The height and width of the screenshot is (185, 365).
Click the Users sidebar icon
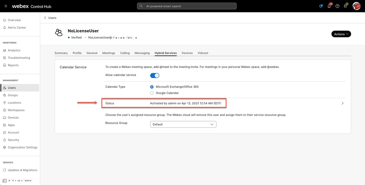point(5,88)
